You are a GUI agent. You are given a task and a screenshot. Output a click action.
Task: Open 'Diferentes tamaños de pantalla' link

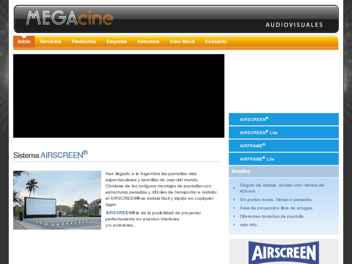272,217
